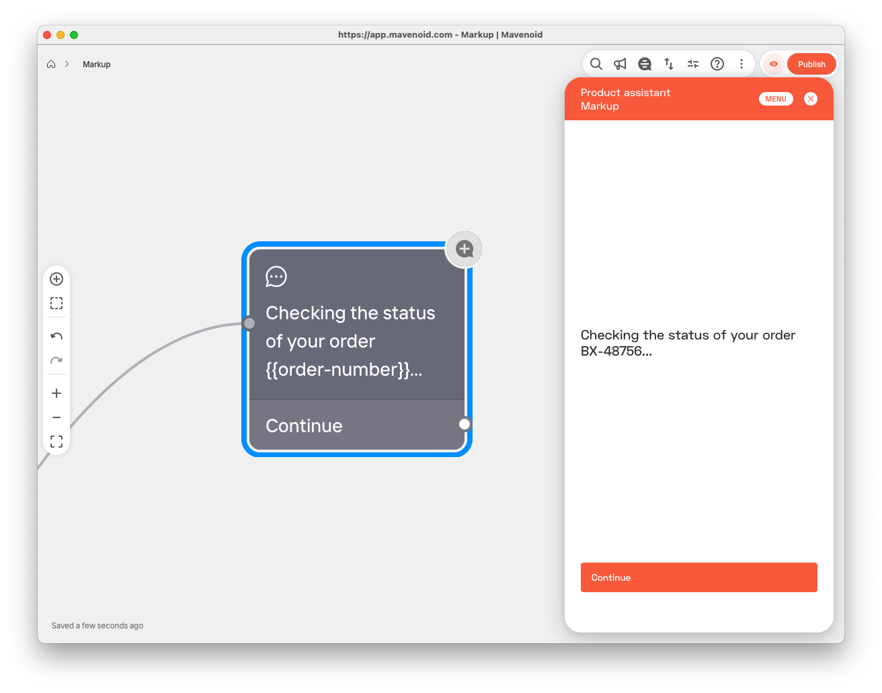Toggle the eye preview button
882x693 pixels.
point(774,64)
